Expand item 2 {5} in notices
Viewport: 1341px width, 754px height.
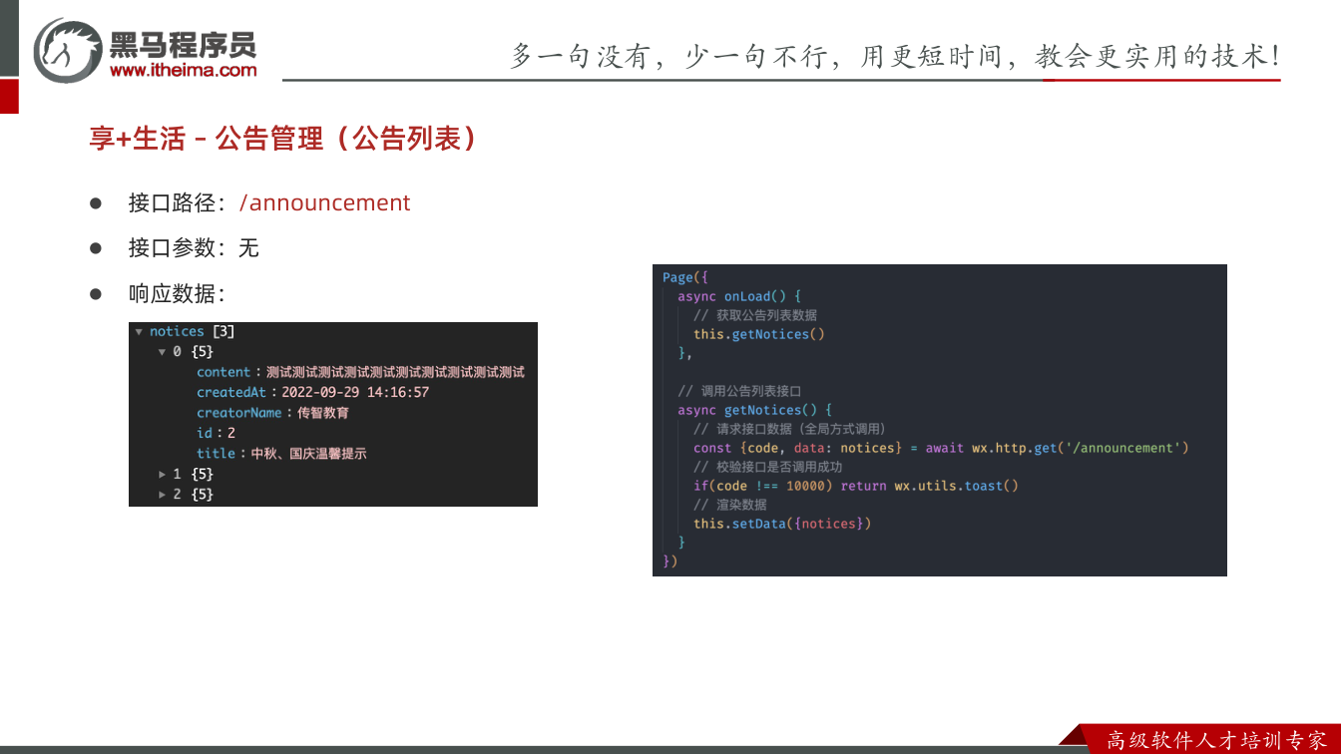tap(162, 494)
